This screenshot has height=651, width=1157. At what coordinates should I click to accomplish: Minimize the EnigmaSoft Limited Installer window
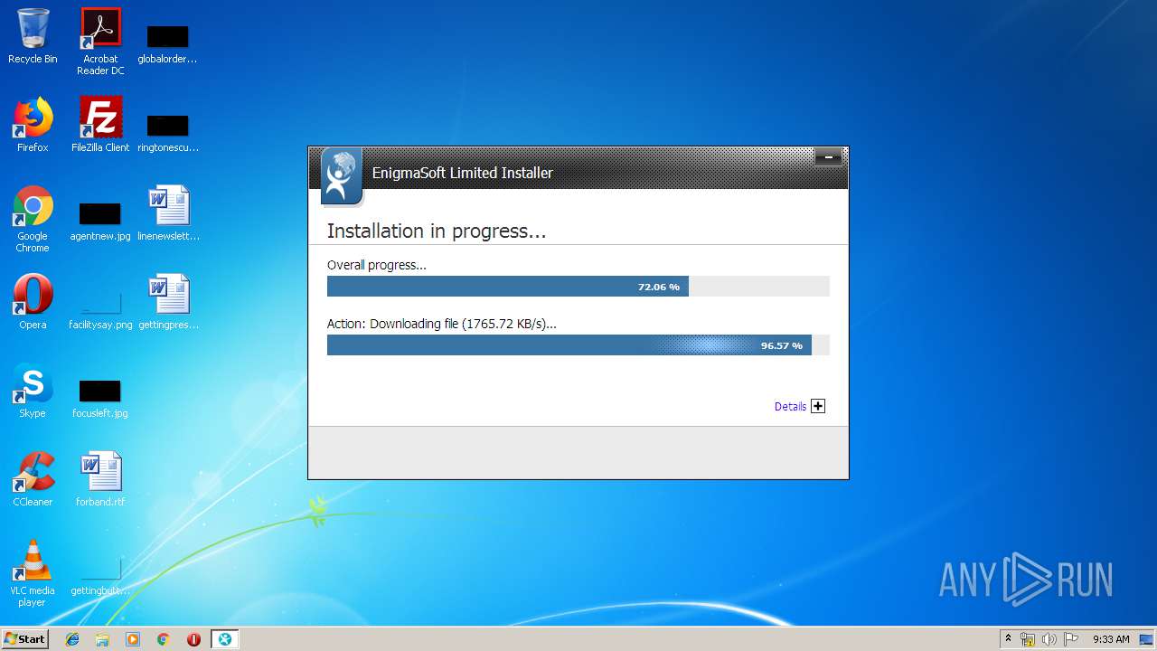pos(828,157)
